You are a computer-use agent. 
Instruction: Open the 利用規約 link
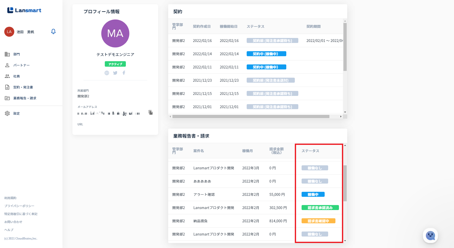[x=10, y=198]
